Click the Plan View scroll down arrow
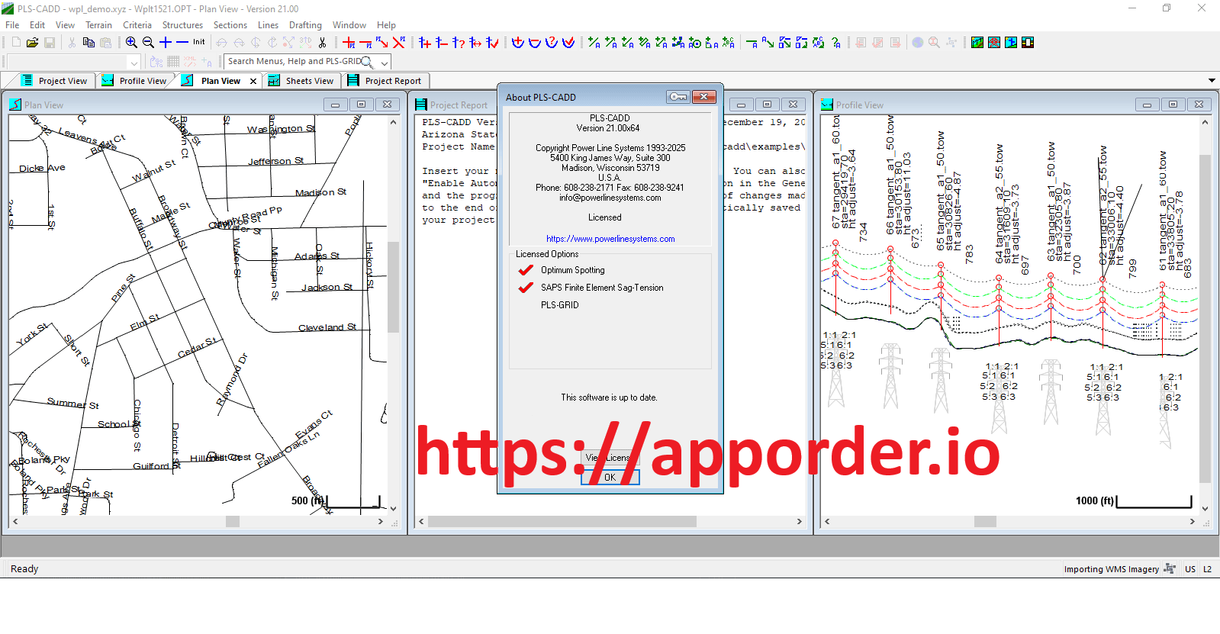The image size is (1220, 634). click(394, 508)
